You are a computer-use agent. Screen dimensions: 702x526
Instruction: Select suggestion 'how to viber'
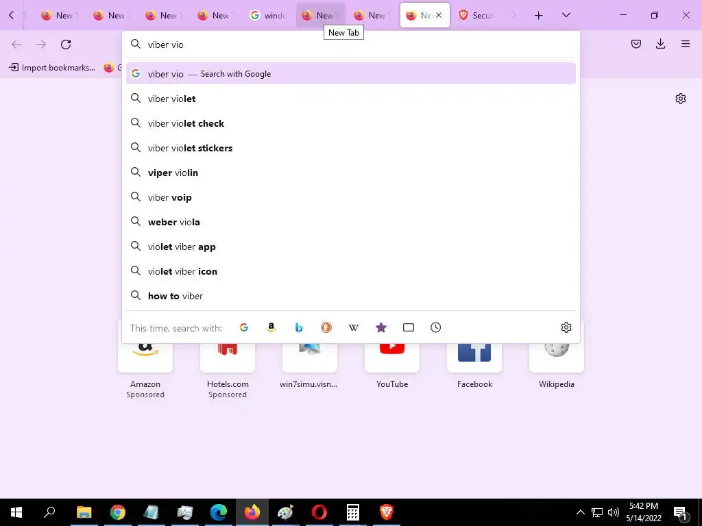coord(350,296)
